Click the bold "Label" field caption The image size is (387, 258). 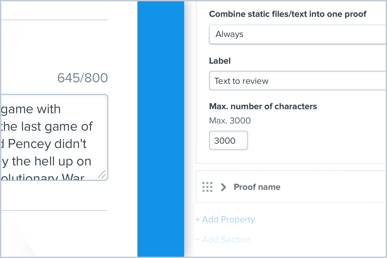tap(220, 61)
